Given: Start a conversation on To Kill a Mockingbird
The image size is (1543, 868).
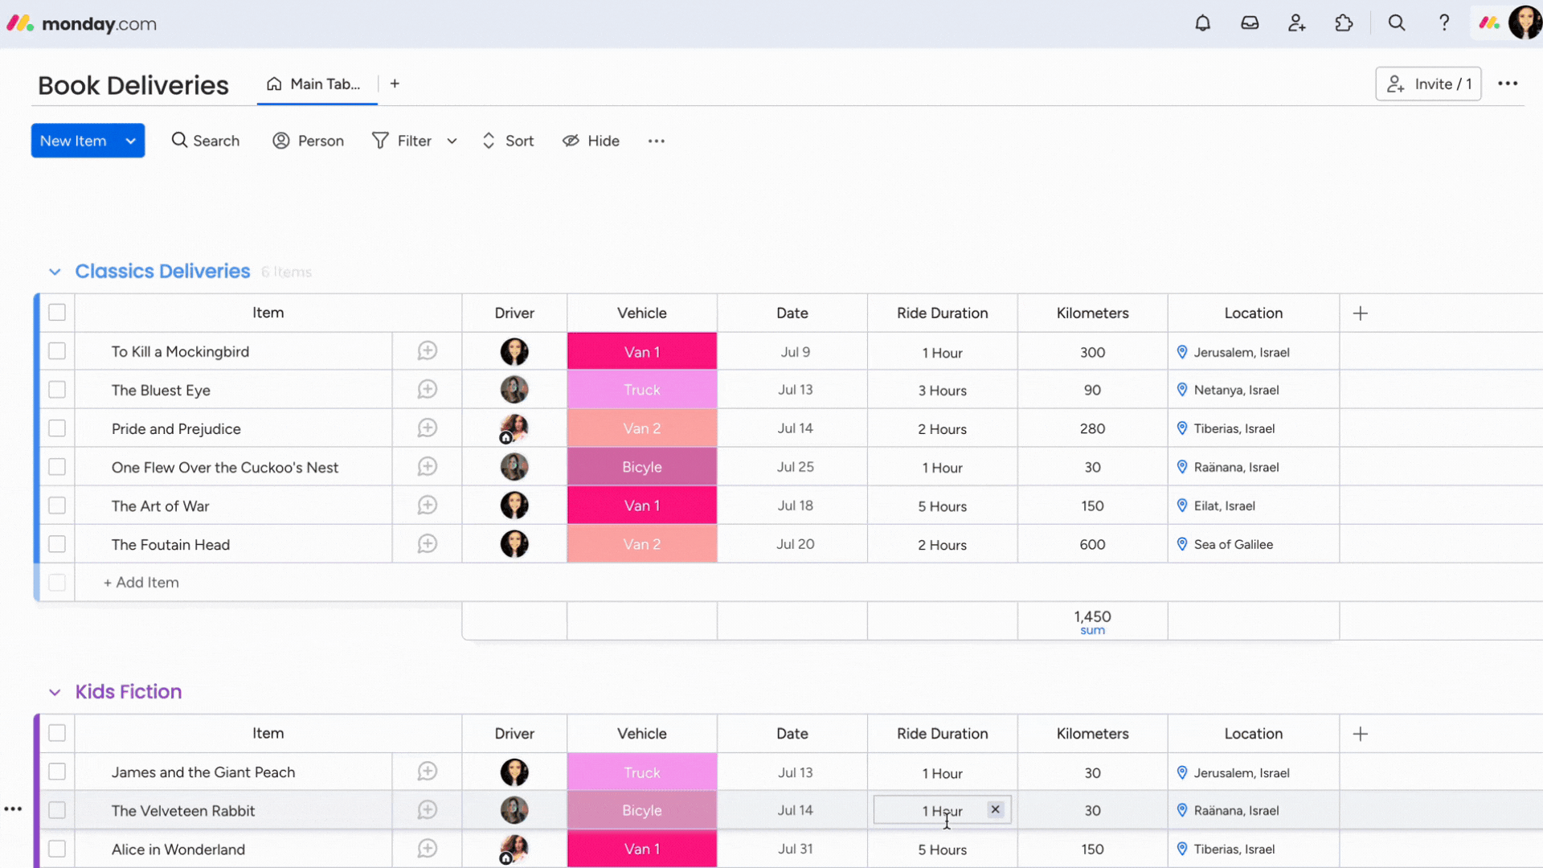Looking at the screenshot, I should click(x=427, y=351).
